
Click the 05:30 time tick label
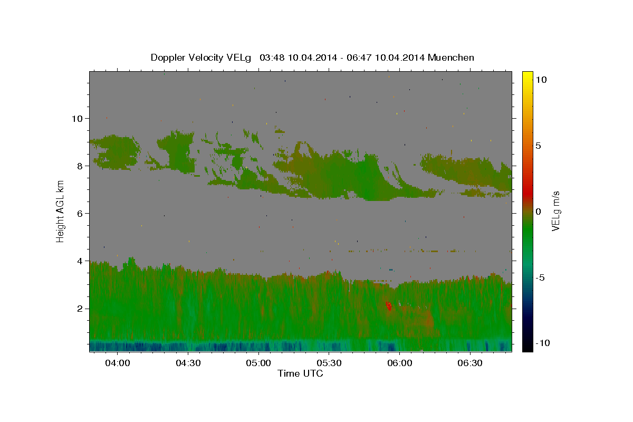click(329, 363)
